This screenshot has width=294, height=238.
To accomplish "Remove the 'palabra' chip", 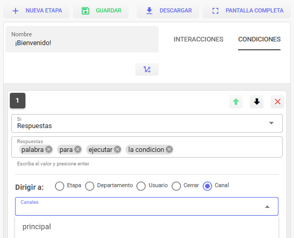I will coord(49,149).
